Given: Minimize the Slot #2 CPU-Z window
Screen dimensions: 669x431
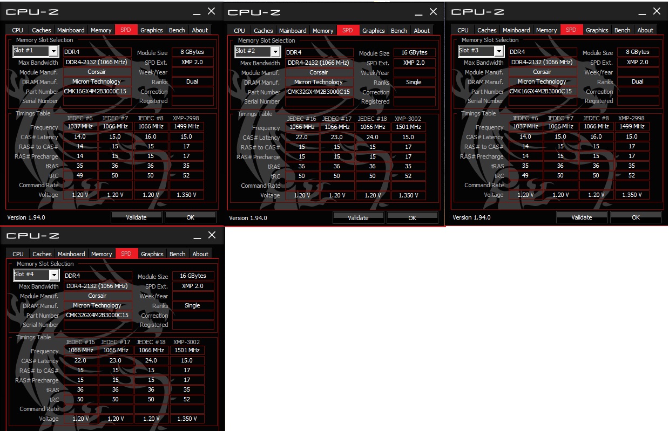Looking at the screenshot, I should coord(418,12).
